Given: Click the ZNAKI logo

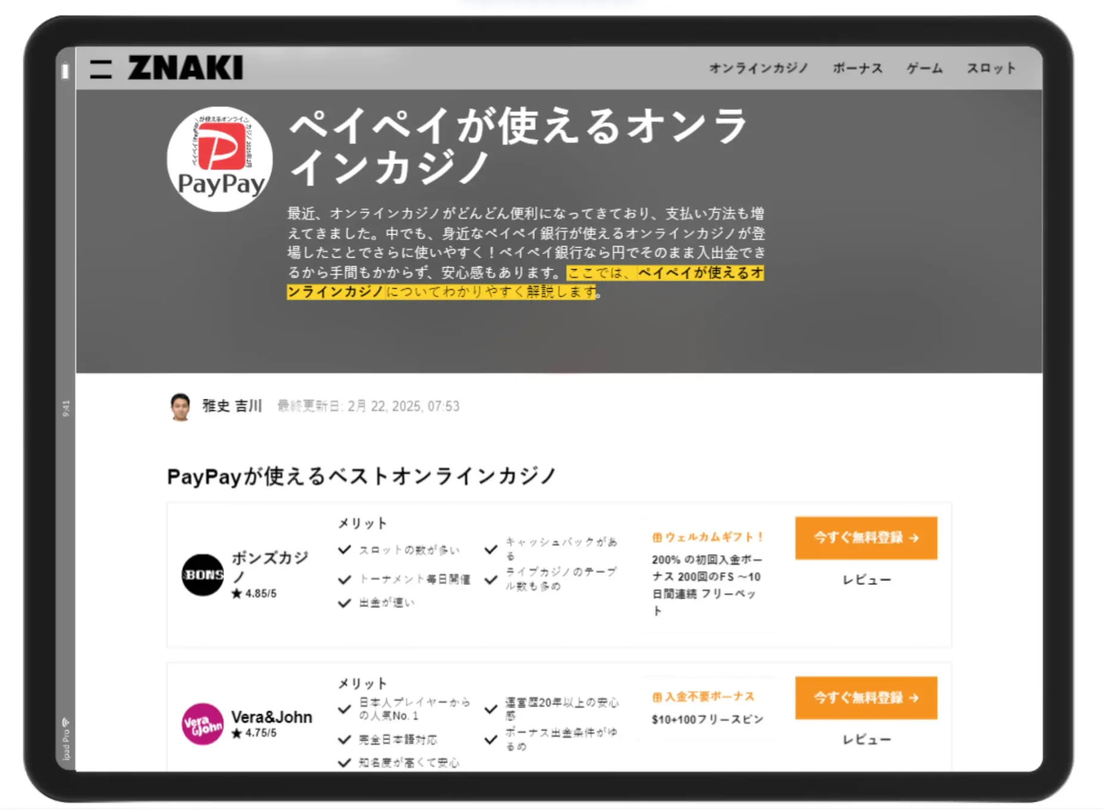Looking at the screenshot, I should coord(185,67).
